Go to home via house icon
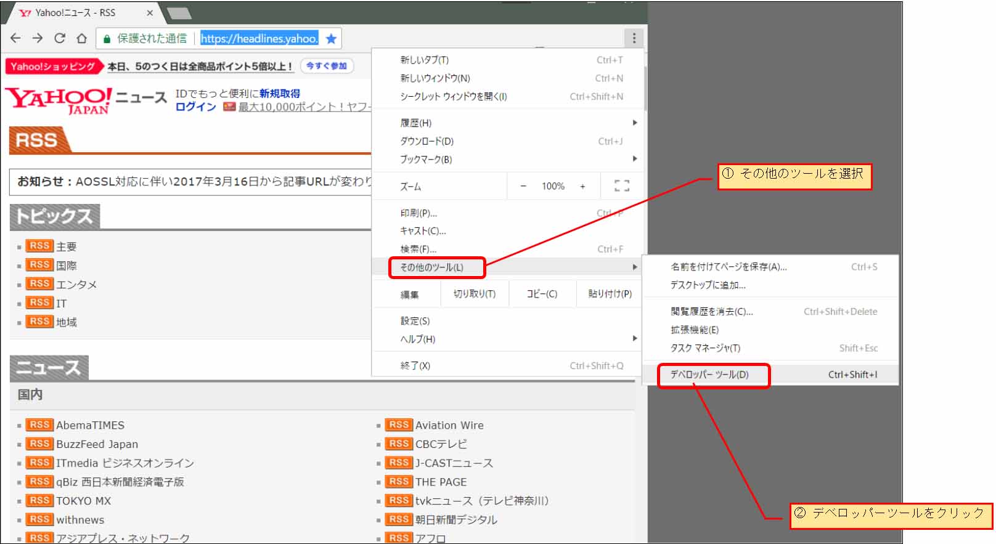This screenshot has height=544, width=996. (81, 38)
